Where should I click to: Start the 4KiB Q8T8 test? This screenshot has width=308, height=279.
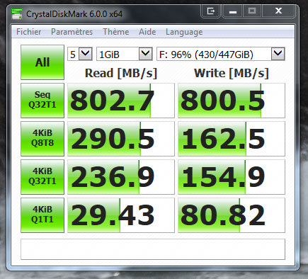point(42,139)
